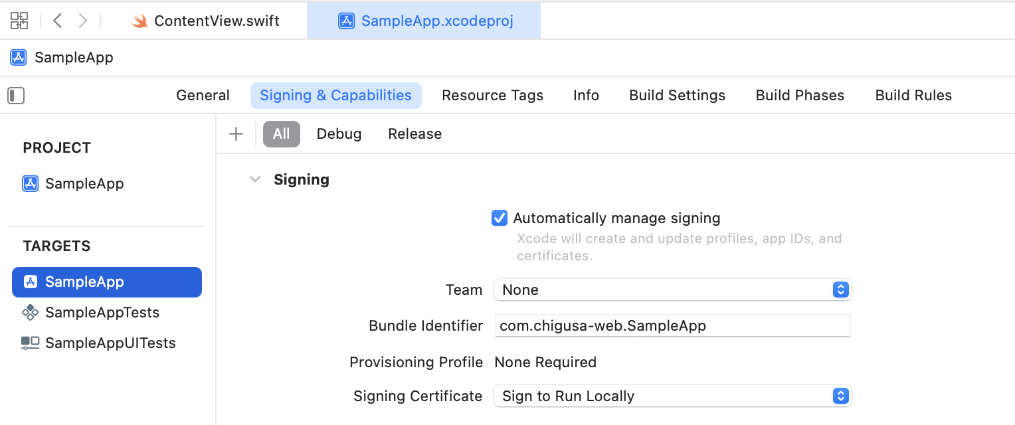Click the Provisioning Profile label
Screen dimensions: 1015x425
[x=416, y=363]
